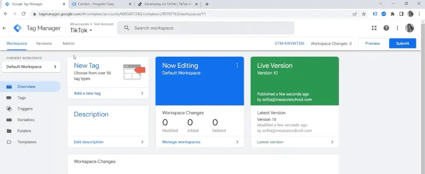The image size is (425, 174).
Task: Reload the page in browser
Action: coord(24,14)
